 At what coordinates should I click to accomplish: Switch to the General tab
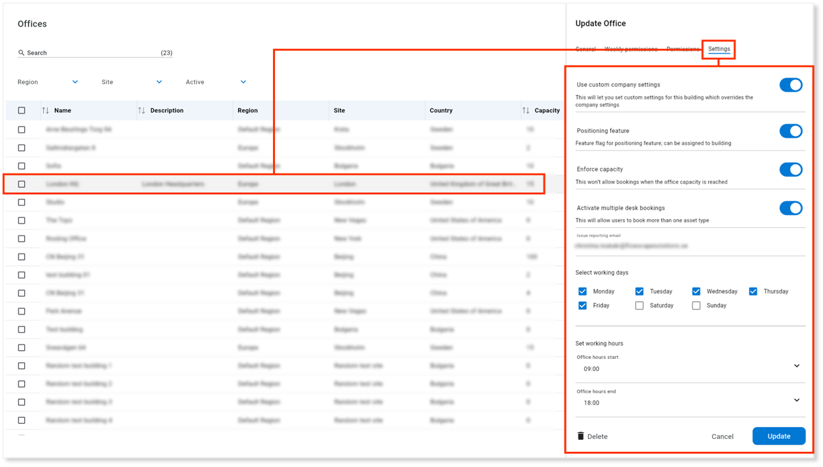(585, 48)
